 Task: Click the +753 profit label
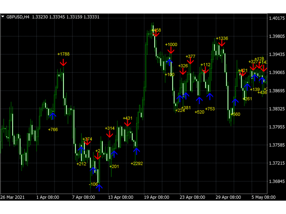click(x=210, y=109)
